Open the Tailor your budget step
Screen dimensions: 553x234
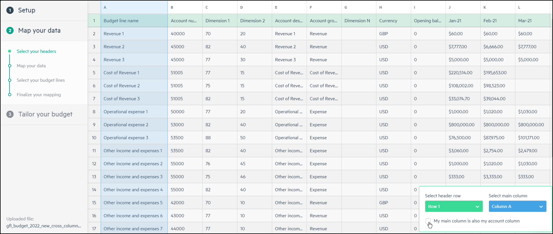(x=44, y=114)
